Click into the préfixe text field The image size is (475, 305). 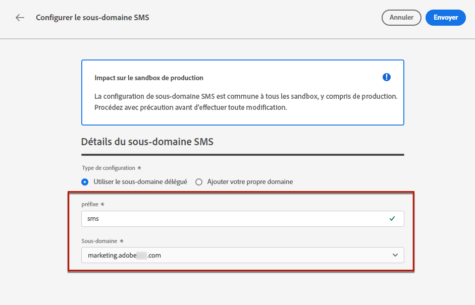(x=243, y=219)
